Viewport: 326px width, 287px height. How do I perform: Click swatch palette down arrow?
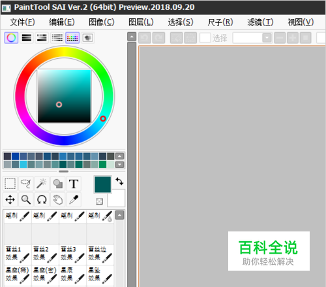coord(119,165)
